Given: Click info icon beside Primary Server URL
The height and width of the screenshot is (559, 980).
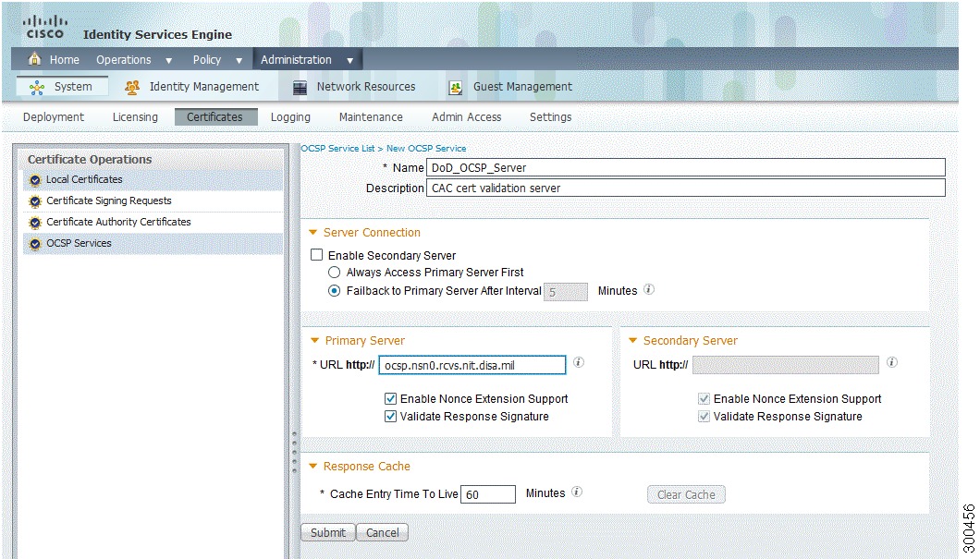Looking at the screenshot, I should pos(579,362).
